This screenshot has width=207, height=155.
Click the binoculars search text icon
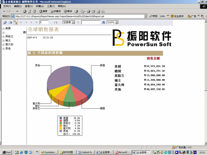coord(103,22)
